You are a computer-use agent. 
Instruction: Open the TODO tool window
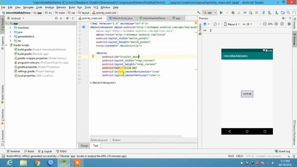[x=61, y=151]
